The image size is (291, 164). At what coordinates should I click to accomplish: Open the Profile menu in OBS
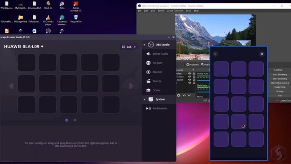(x=161, y=11)
